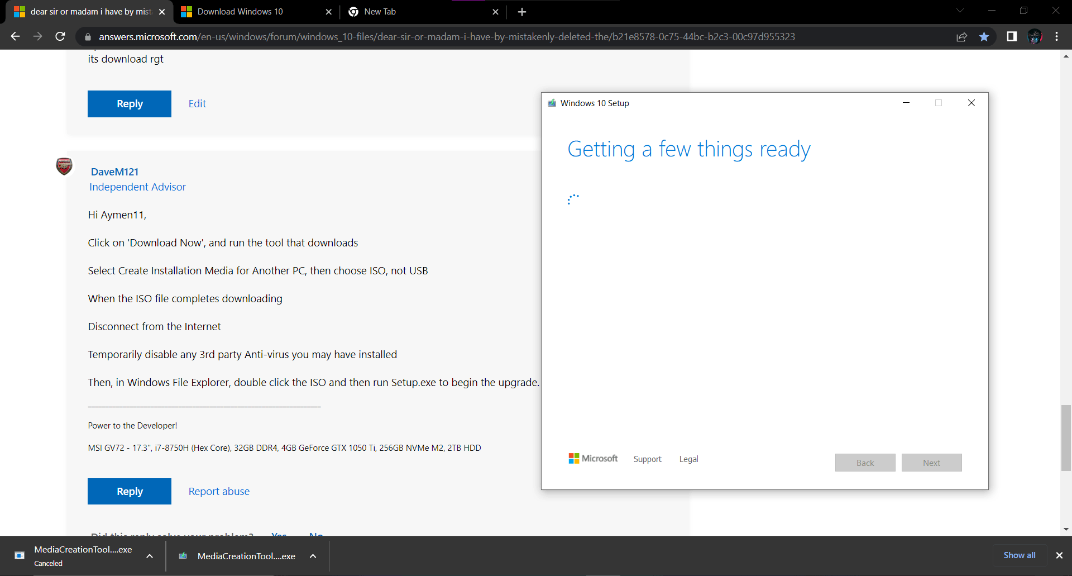The height and width of the screenshot is (576, 1072).
Task: Bookmark this page with the star icon
Action: pos(984,37)
